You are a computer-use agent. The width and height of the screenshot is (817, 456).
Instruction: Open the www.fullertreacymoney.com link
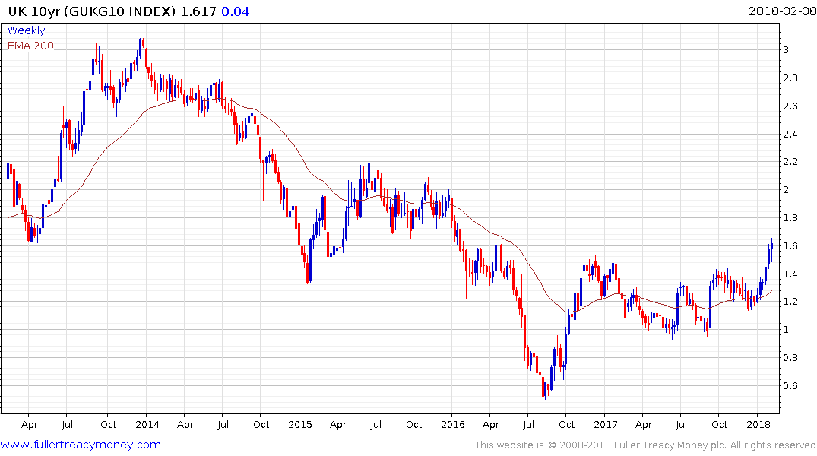[x=81, y=445]
